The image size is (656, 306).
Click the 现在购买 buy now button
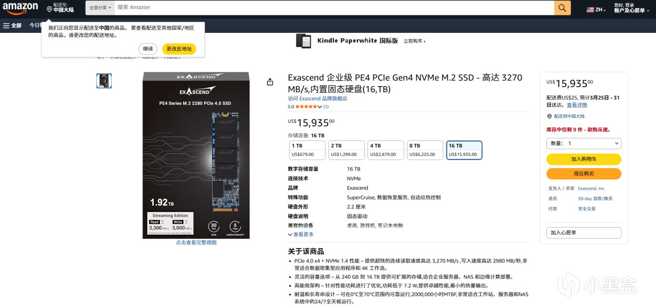pos(584,174)
